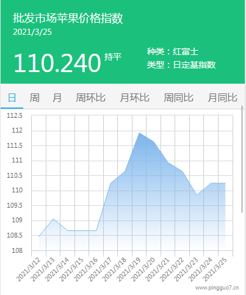This screenshot has height=295, width=246.
Task: Click the 种类：红富士 variety text
Action: click(173, 51)
